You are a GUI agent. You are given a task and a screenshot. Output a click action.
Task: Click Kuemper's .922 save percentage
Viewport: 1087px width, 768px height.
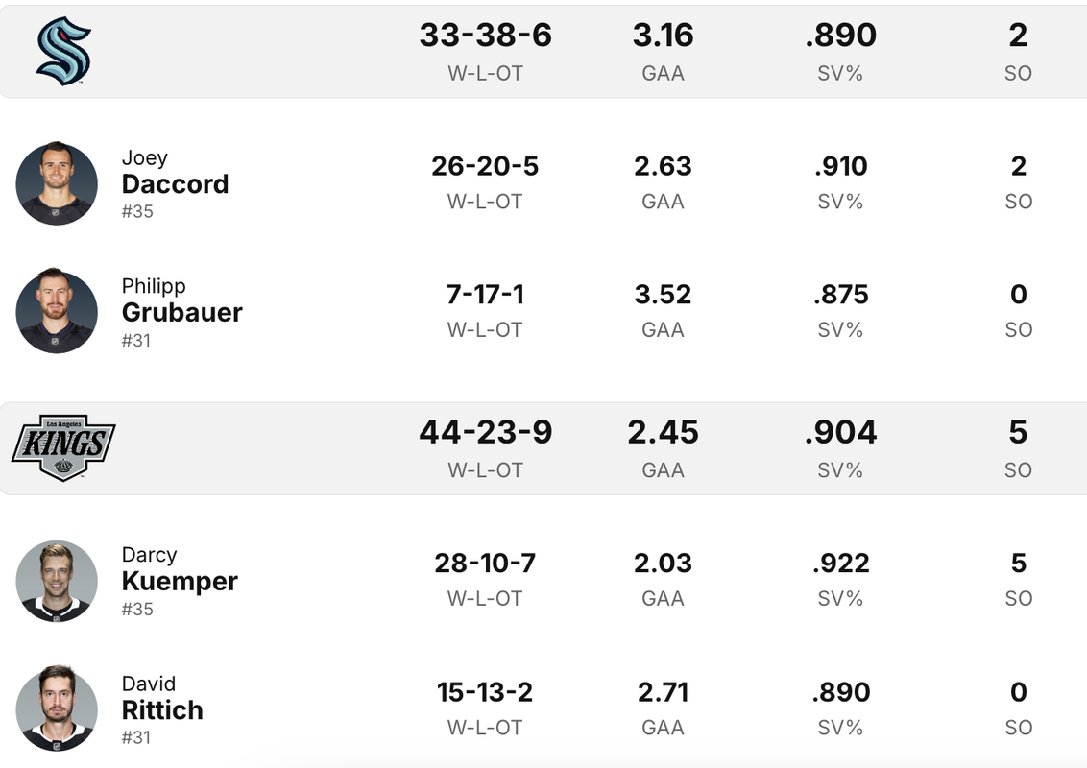tap(841, 564)
